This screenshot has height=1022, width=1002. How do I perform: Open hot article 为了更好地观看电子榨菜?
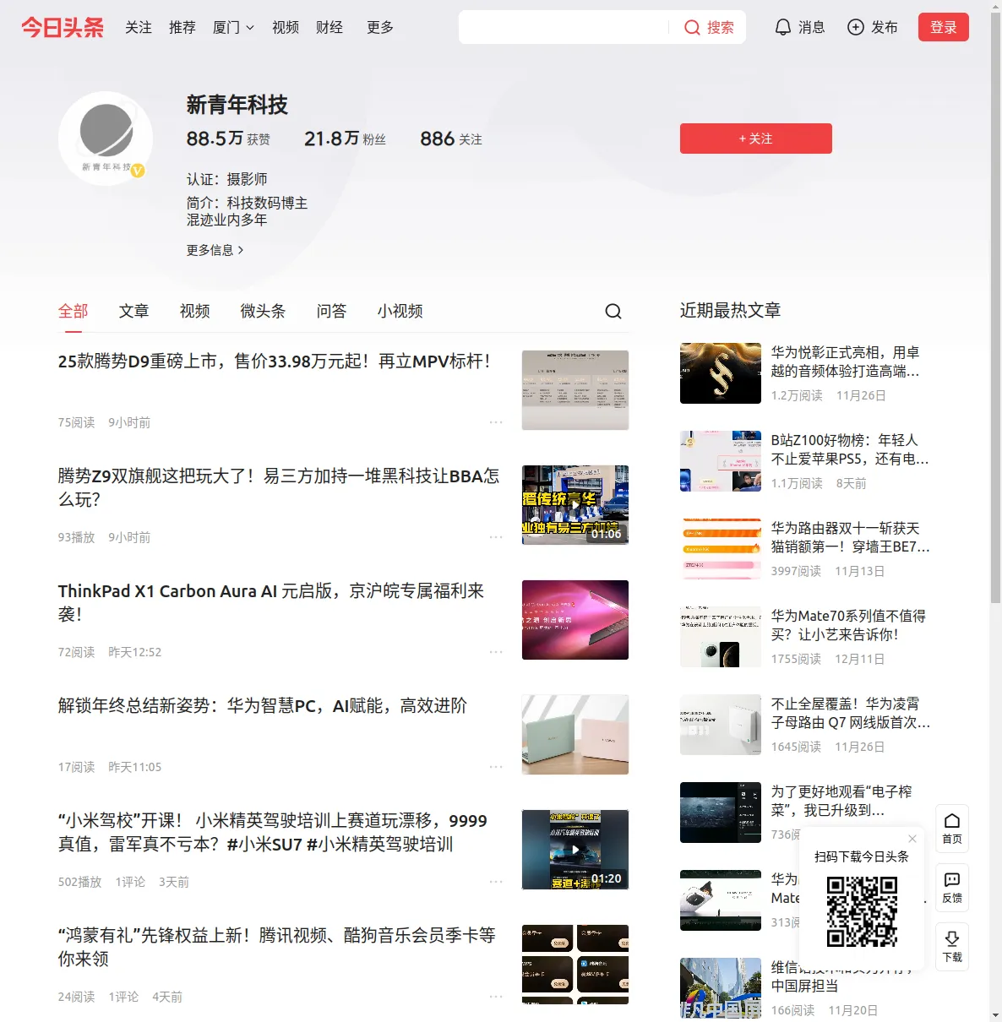(842, 801)
